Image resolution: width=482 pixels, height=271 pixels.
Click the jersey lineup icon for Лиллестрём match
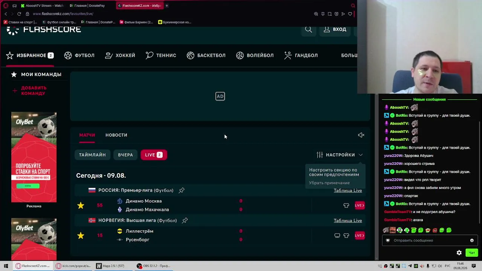(346, 236)
